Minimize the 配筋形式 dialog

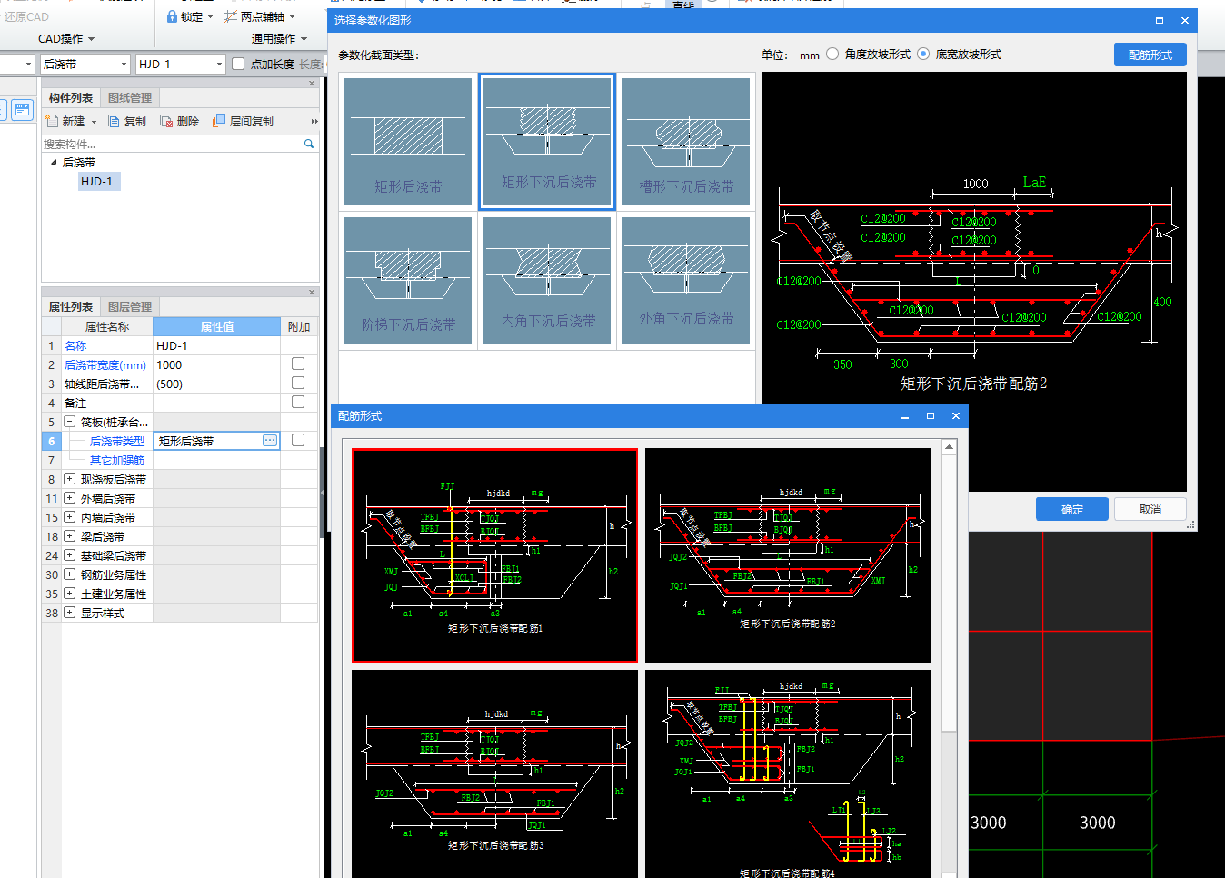[x=905, y=415]
